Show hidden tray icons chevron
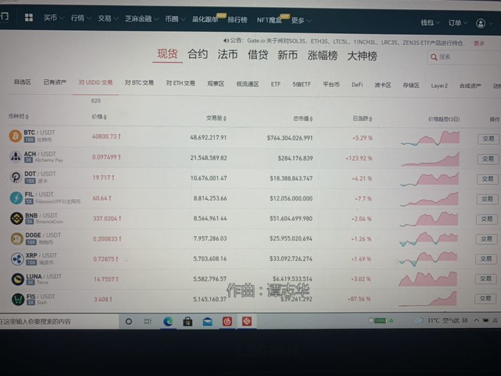 point(476,320)
